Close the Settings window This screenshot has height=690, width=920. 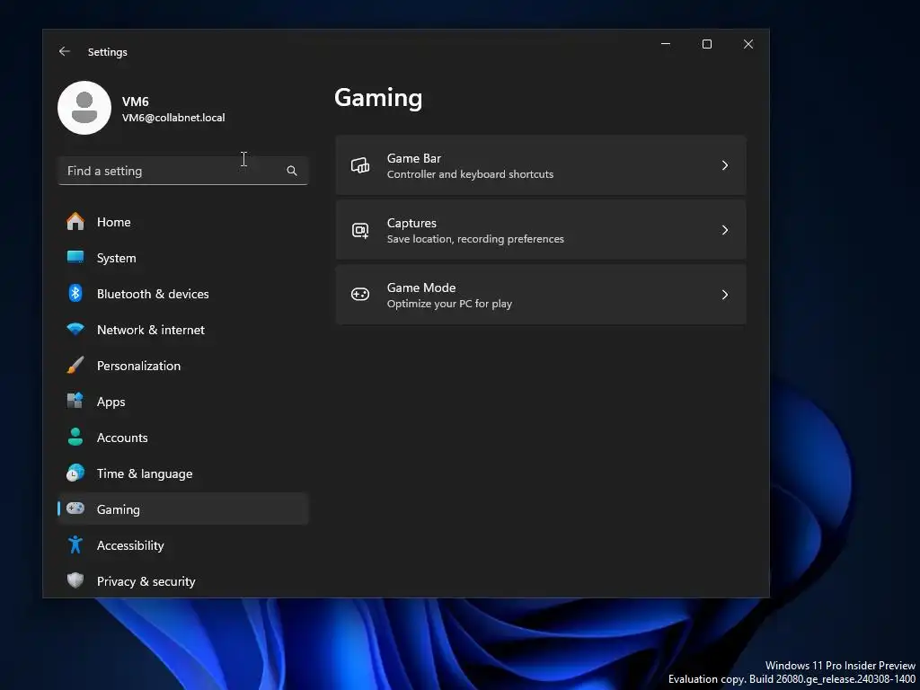tap(748, 44)
